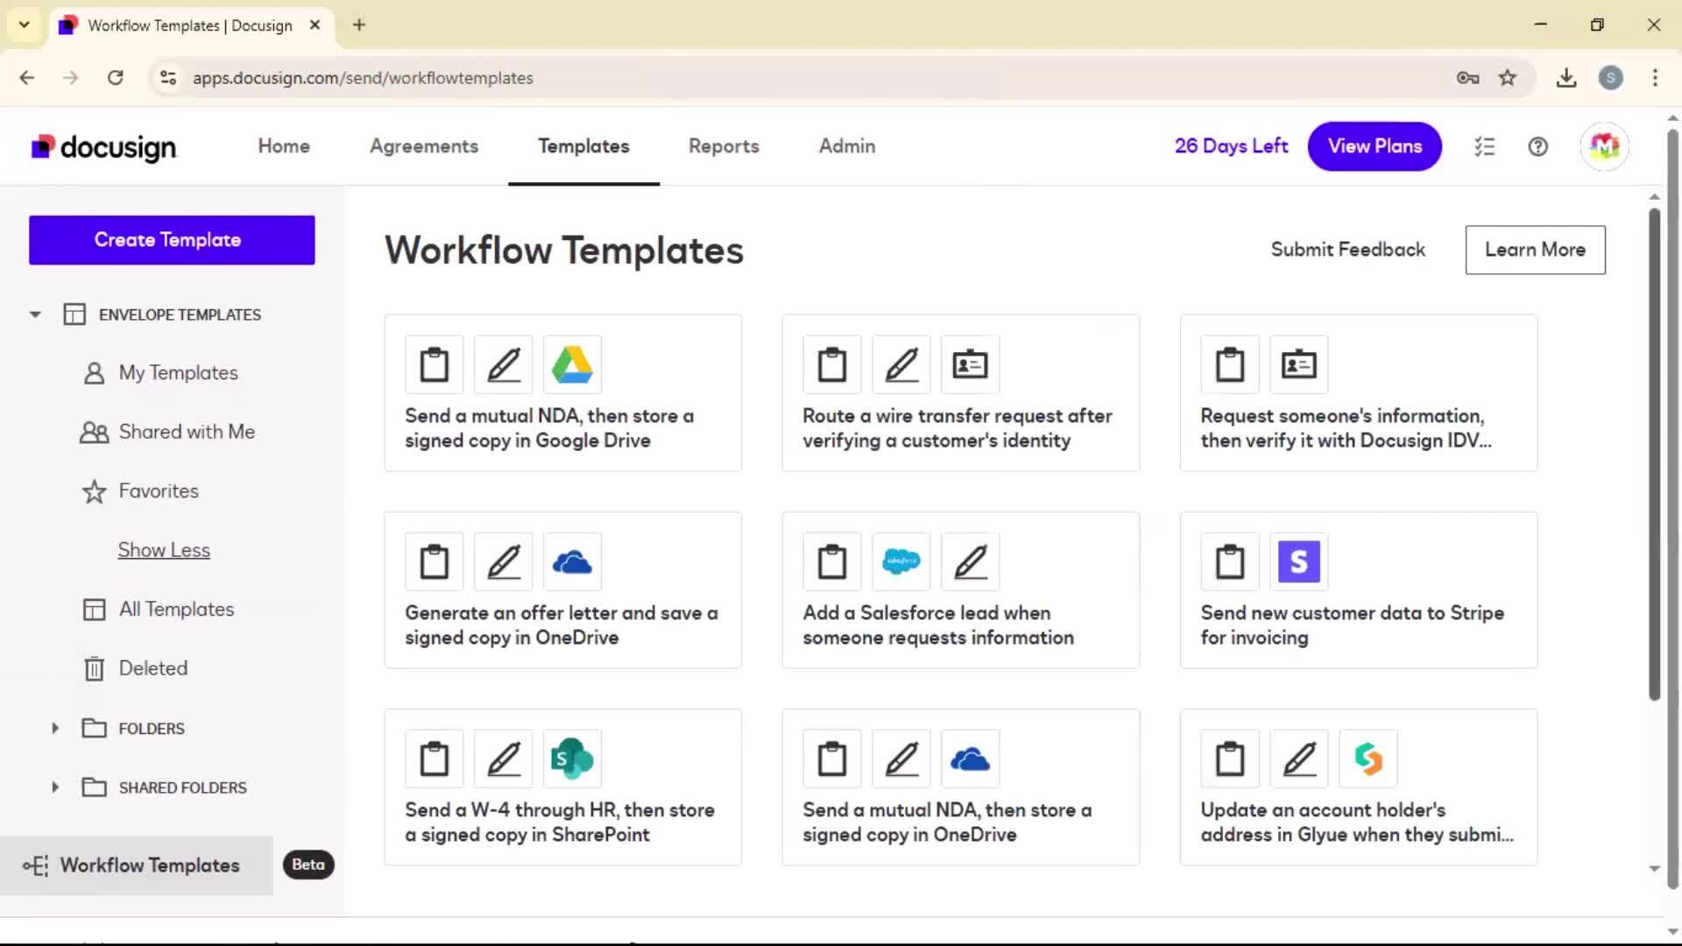Screen dimensions: 1682x946
Task: Go to the Home tab
Action: pyautogui.click(x=284, y=146)
